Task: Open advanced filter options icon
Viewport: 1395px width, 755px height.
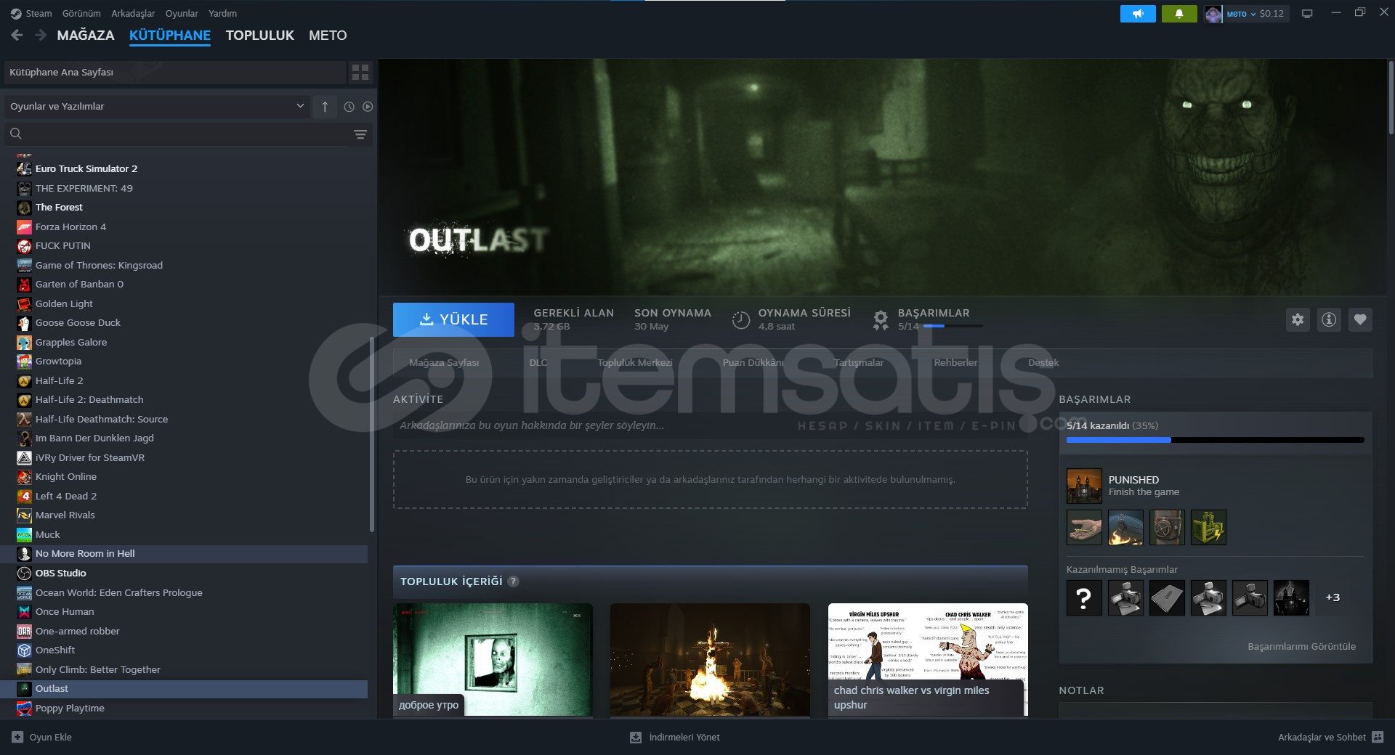Action: 360,134
